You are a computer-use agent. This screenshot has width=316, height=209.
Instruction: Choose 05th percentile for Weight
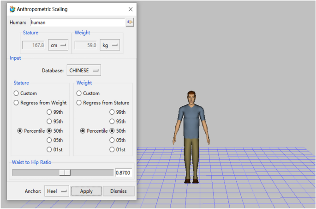112,140
